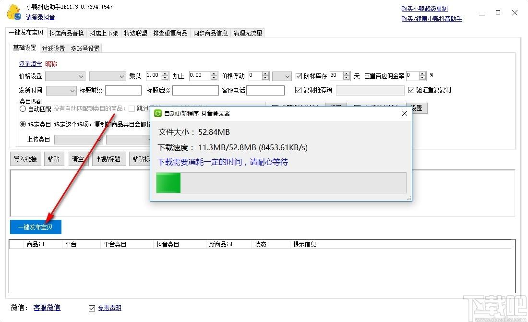Click the yellow duck app logo
Viewport: 528px width, 322px height.
[x=14, y=12]
